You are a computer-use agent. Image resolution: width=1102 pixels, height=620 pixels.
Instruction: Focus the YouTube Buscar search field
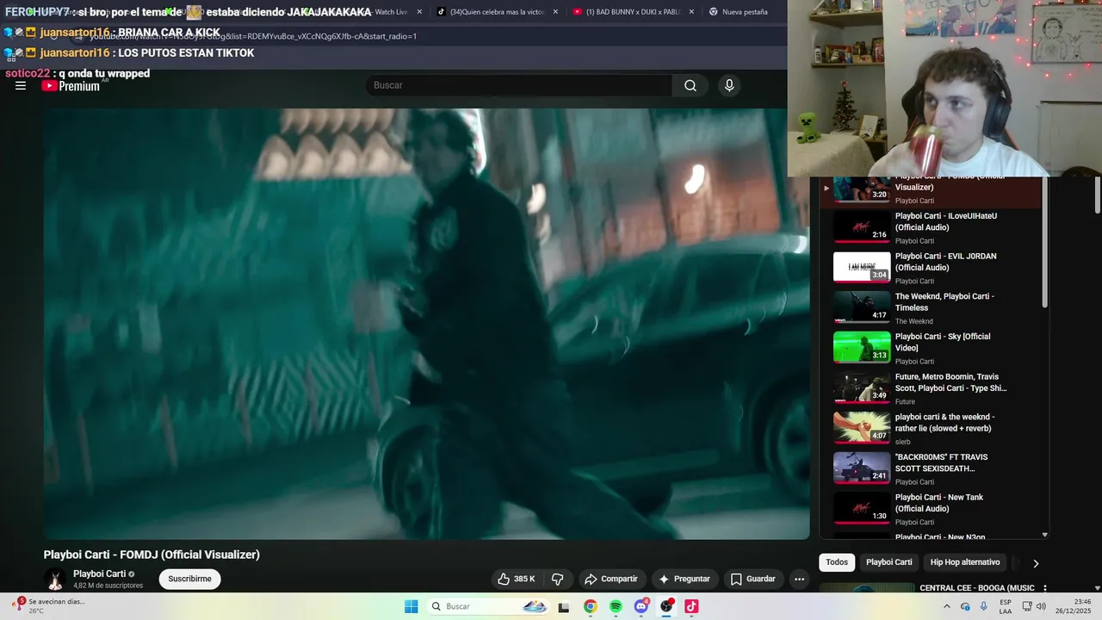518,85
